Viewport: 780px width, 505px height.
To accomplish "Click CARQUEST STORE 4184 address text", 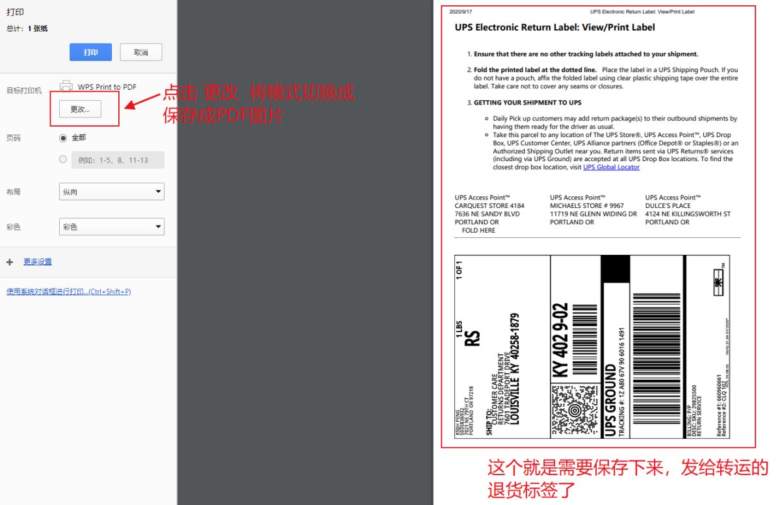I will tap(489, 205).
